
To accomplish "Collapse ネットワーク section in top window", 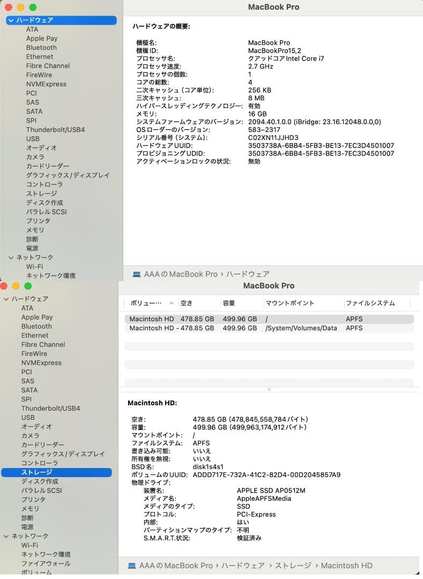I will 11,257.
